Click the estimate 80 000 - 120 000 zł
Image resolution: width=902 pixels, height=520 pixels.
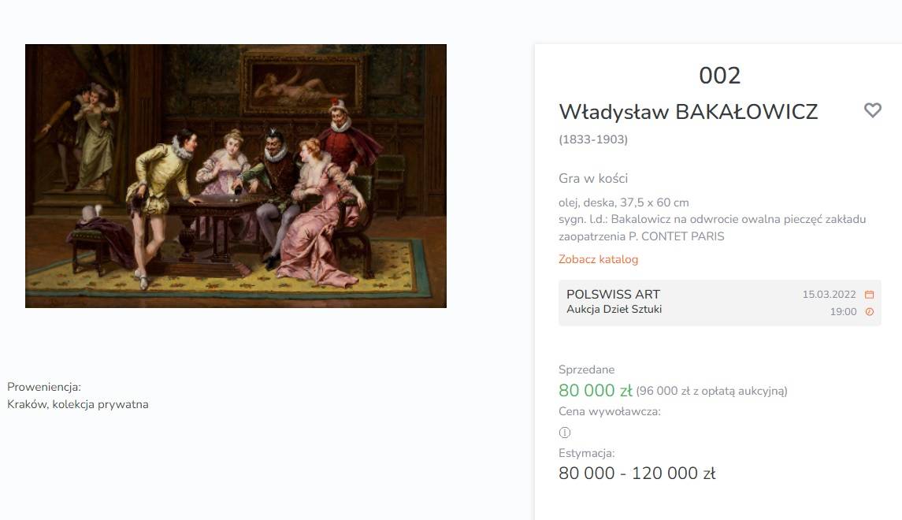pyautogui.click(x=637, y=474)
